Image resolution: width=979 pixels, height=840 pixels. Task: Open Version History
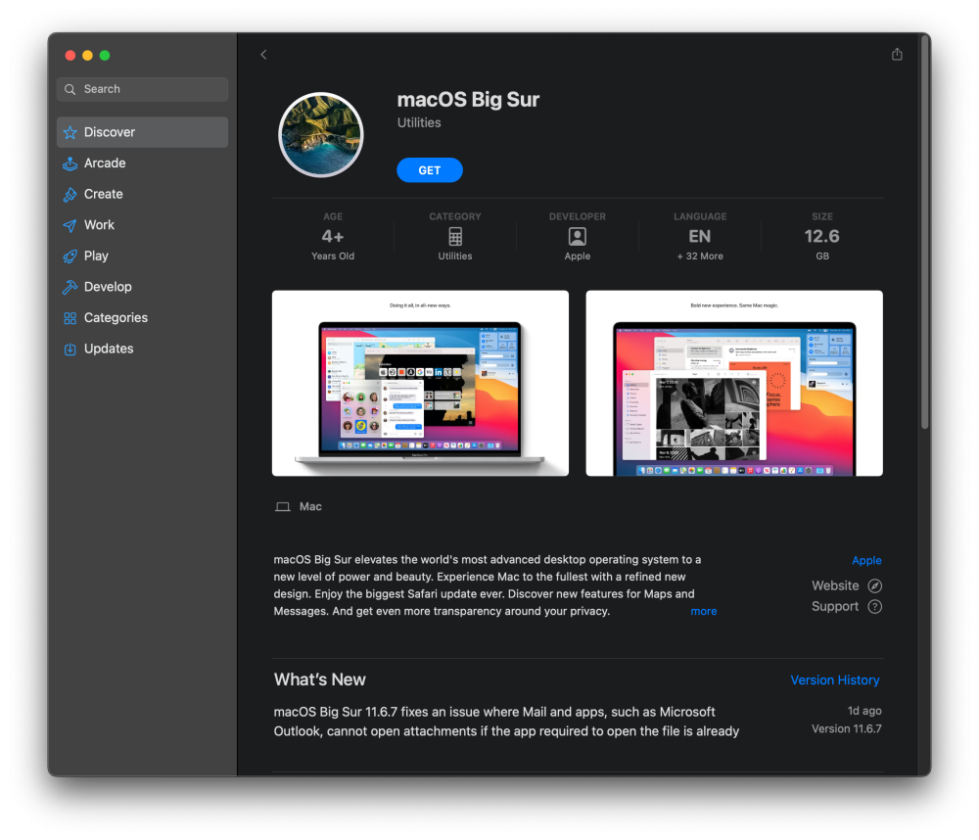pos(835,680)
